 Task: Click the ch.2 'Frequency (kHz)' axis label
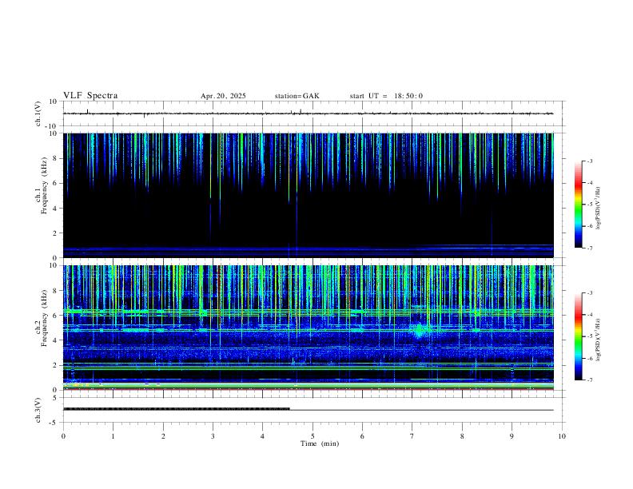click(x=44, y=317)
